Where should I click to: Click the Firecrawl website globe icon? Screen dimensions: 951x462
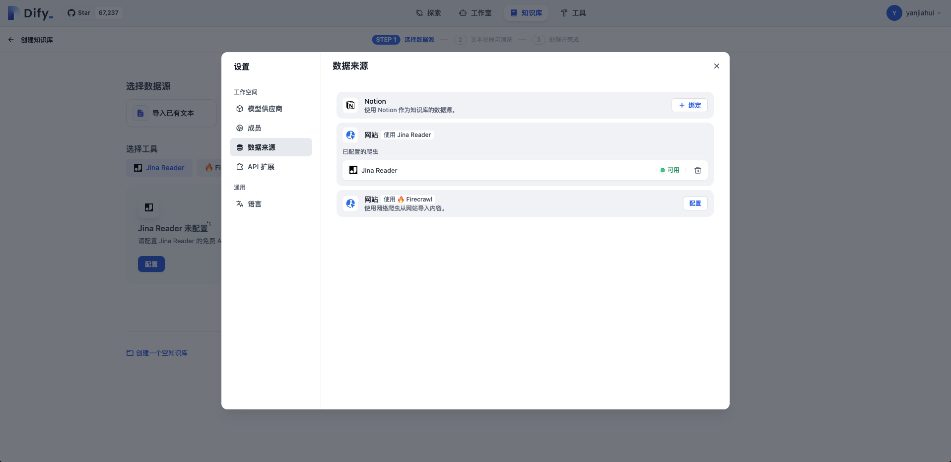pyautogui.click(x=350, y=203)
